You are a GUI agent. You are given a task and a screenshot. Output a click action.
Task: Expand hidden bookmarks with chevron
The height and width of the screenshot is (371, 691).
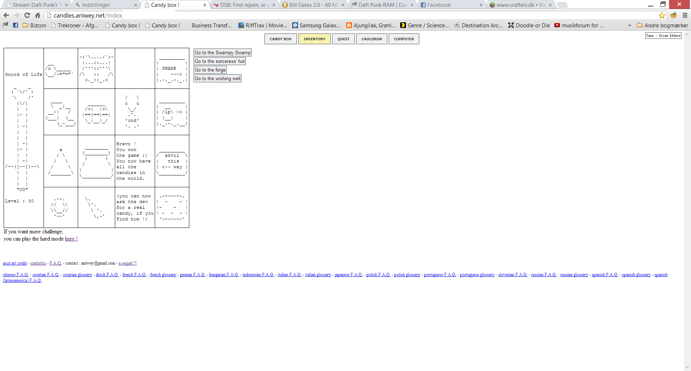pos(629,25)
